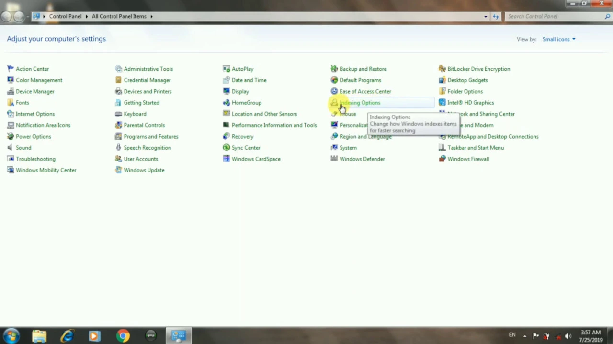Open the Intel HD Graphics icon
The height and width of the screenshot is (344, 613).
coord(442,103)
